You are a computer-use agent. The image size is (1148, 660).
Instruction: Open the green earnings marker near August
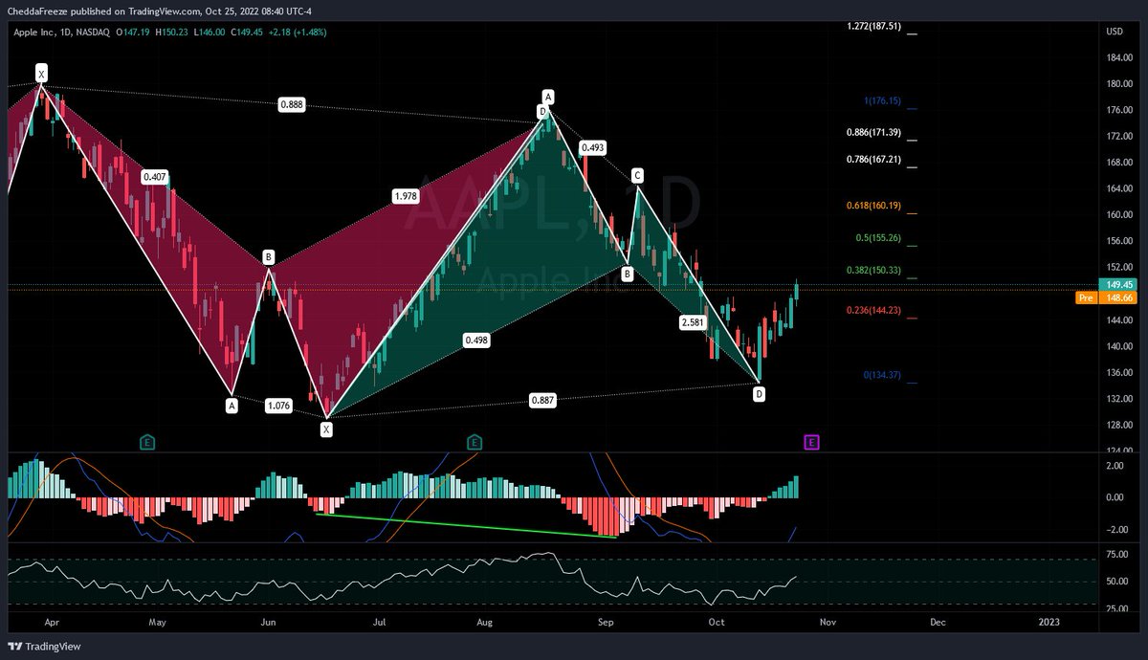[475, 442]
